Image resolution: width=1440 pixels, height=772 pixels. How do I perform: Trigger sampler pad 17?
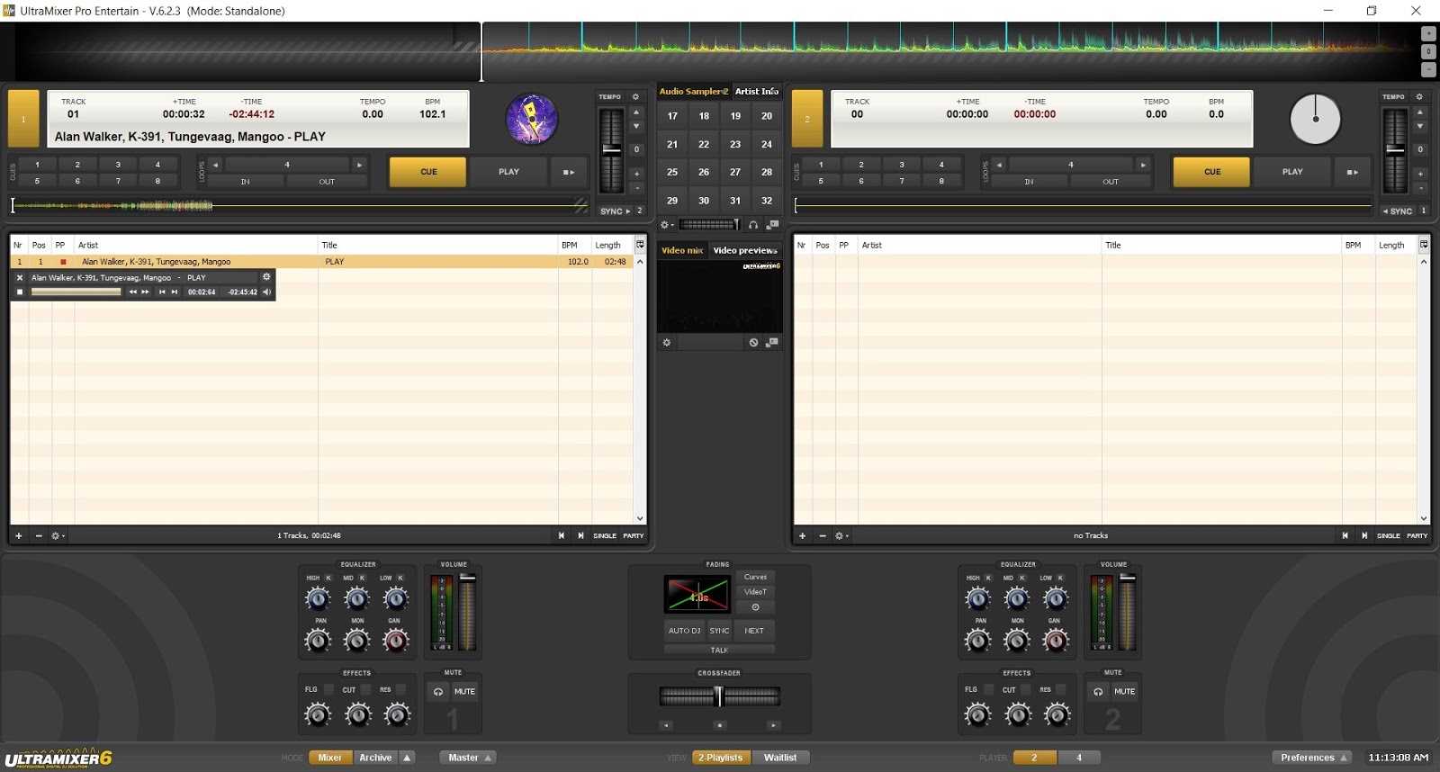672,116
